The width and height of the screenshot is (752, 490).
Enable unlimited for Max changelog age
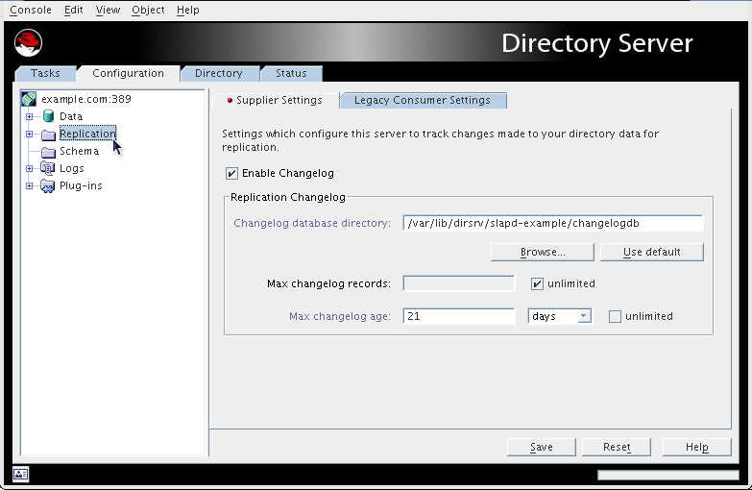coord(616,317)
